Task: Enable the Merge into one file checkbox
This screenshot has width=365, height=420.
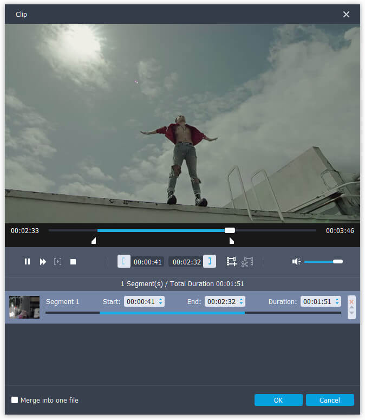Action: pos(15,400)
